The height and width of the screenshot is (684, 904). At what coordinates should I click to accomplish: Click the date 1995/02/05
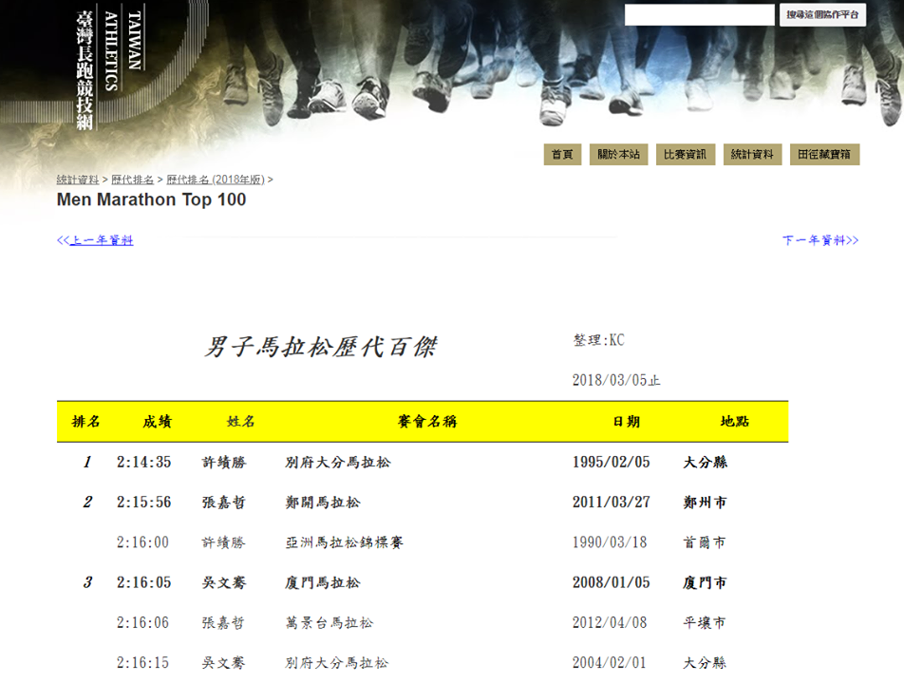(x=612, y=462)
